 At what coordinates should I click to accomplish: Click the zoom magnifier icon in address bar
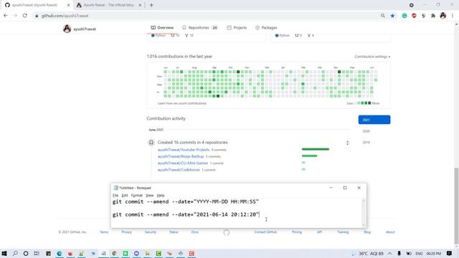(383, 16)
